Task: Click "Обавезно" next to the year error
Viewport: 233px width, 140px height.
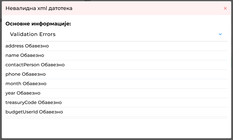Action: point(28,93)
